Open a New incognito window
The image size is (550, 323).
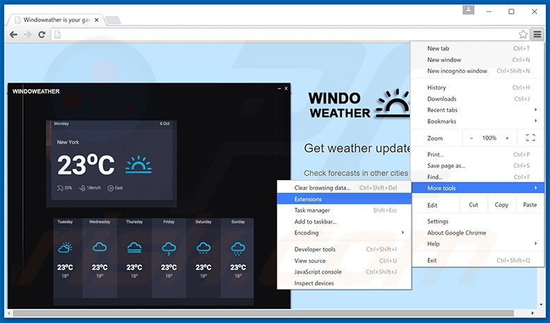click(478, 71)
